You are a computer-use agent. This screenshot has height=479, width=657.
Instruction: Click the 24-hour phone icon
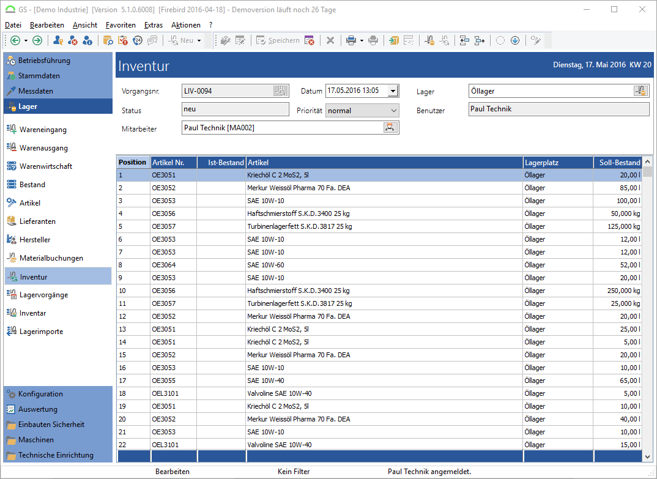[x=138, y=40]
